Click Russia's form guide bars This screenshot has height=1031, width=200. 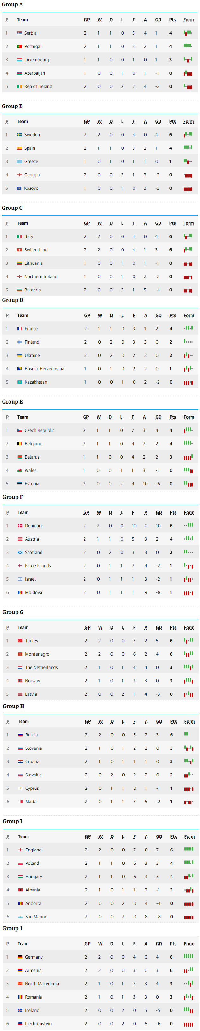click(x=186, y=734)
